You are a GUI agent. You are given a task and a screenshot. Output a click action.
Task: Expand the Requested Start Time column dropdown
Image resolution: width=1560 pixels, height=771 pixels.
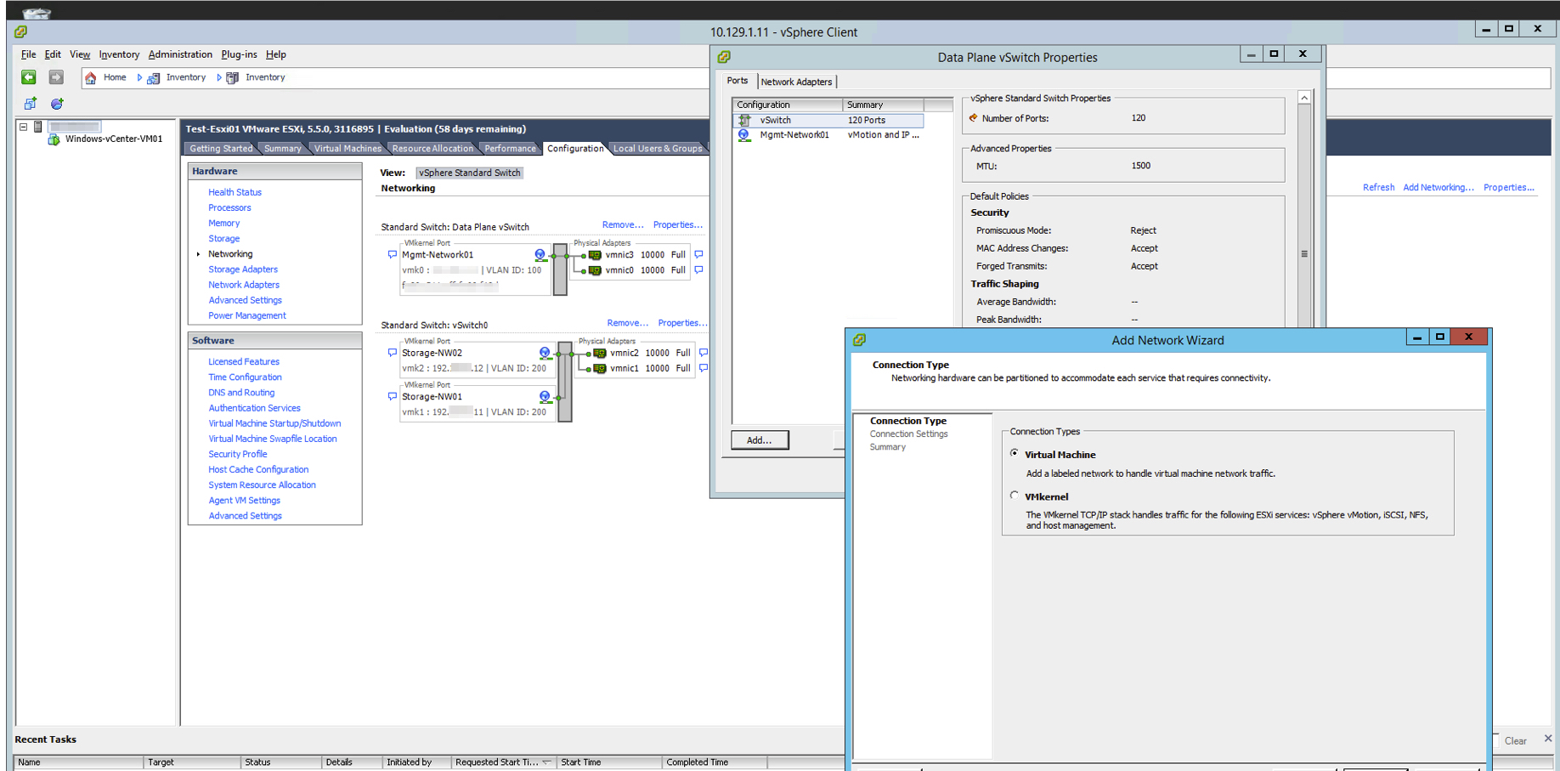click(545, 762)
